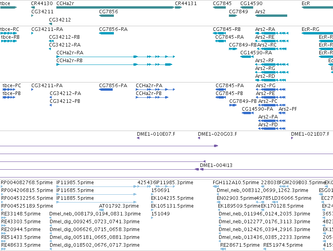Click the CG7845 gene label

point(222,4)
